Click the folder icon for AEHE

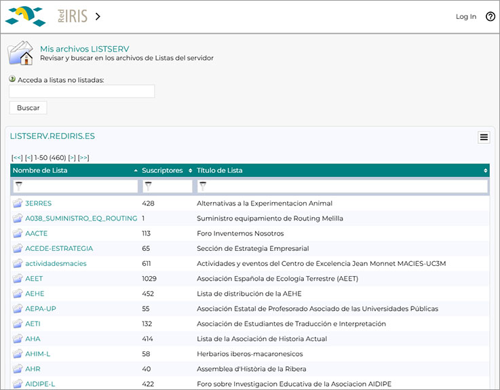pyautogui.click(x=18, y=293)
